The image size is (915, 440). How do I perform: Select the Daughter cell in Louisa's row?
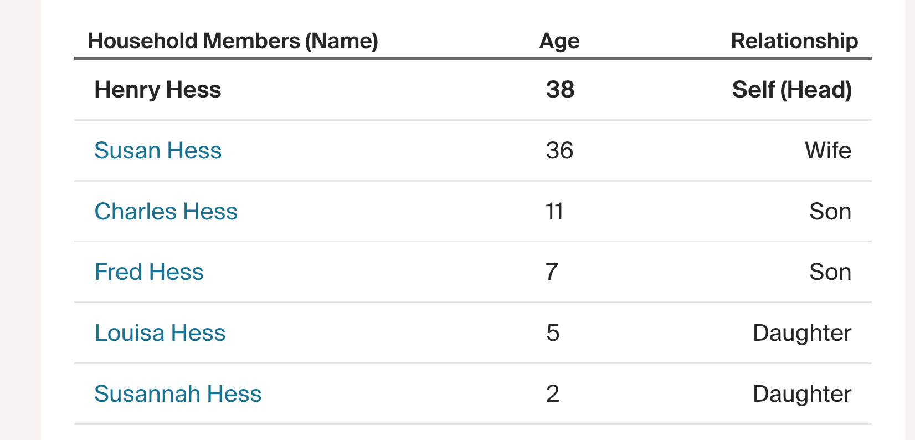tap(801, 333)
